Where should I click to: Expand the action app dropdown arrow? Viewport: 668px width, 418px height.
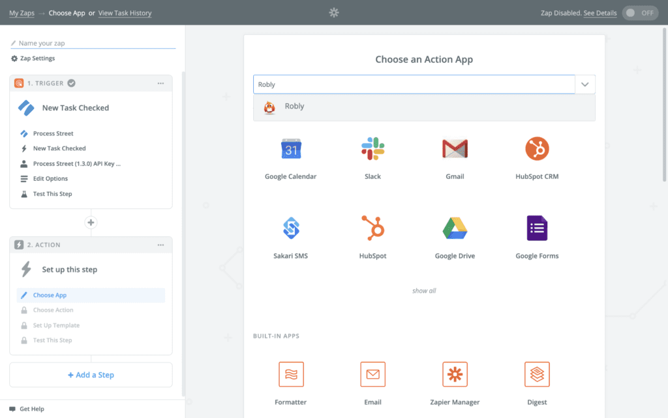585,84
